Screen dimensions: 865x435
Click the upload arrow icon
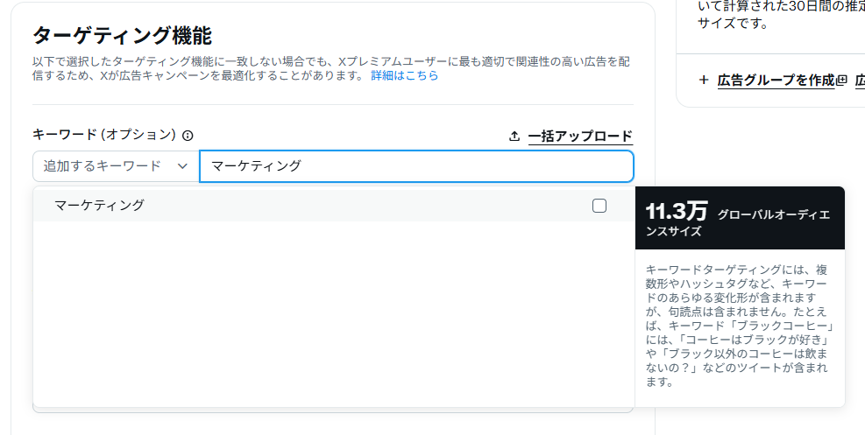point(514,136)
